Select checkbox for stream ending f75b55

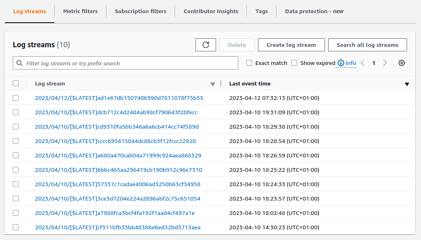click(16, 98)
